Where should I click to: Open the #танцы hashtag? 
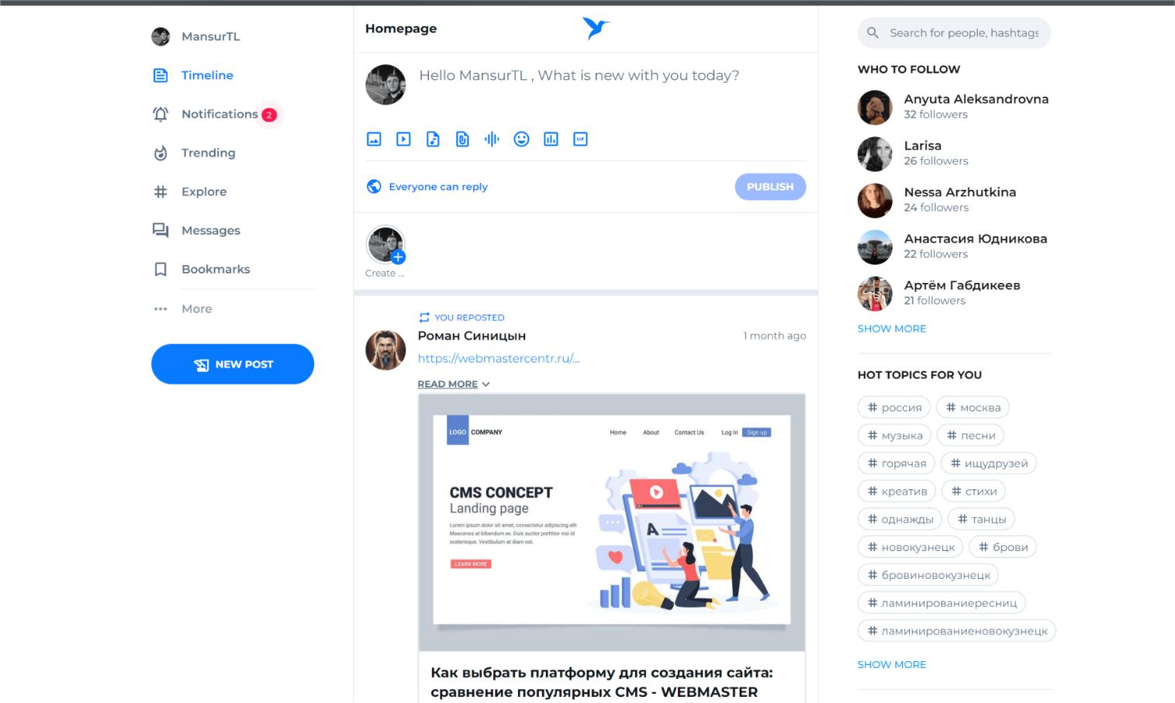click(981, 519)
